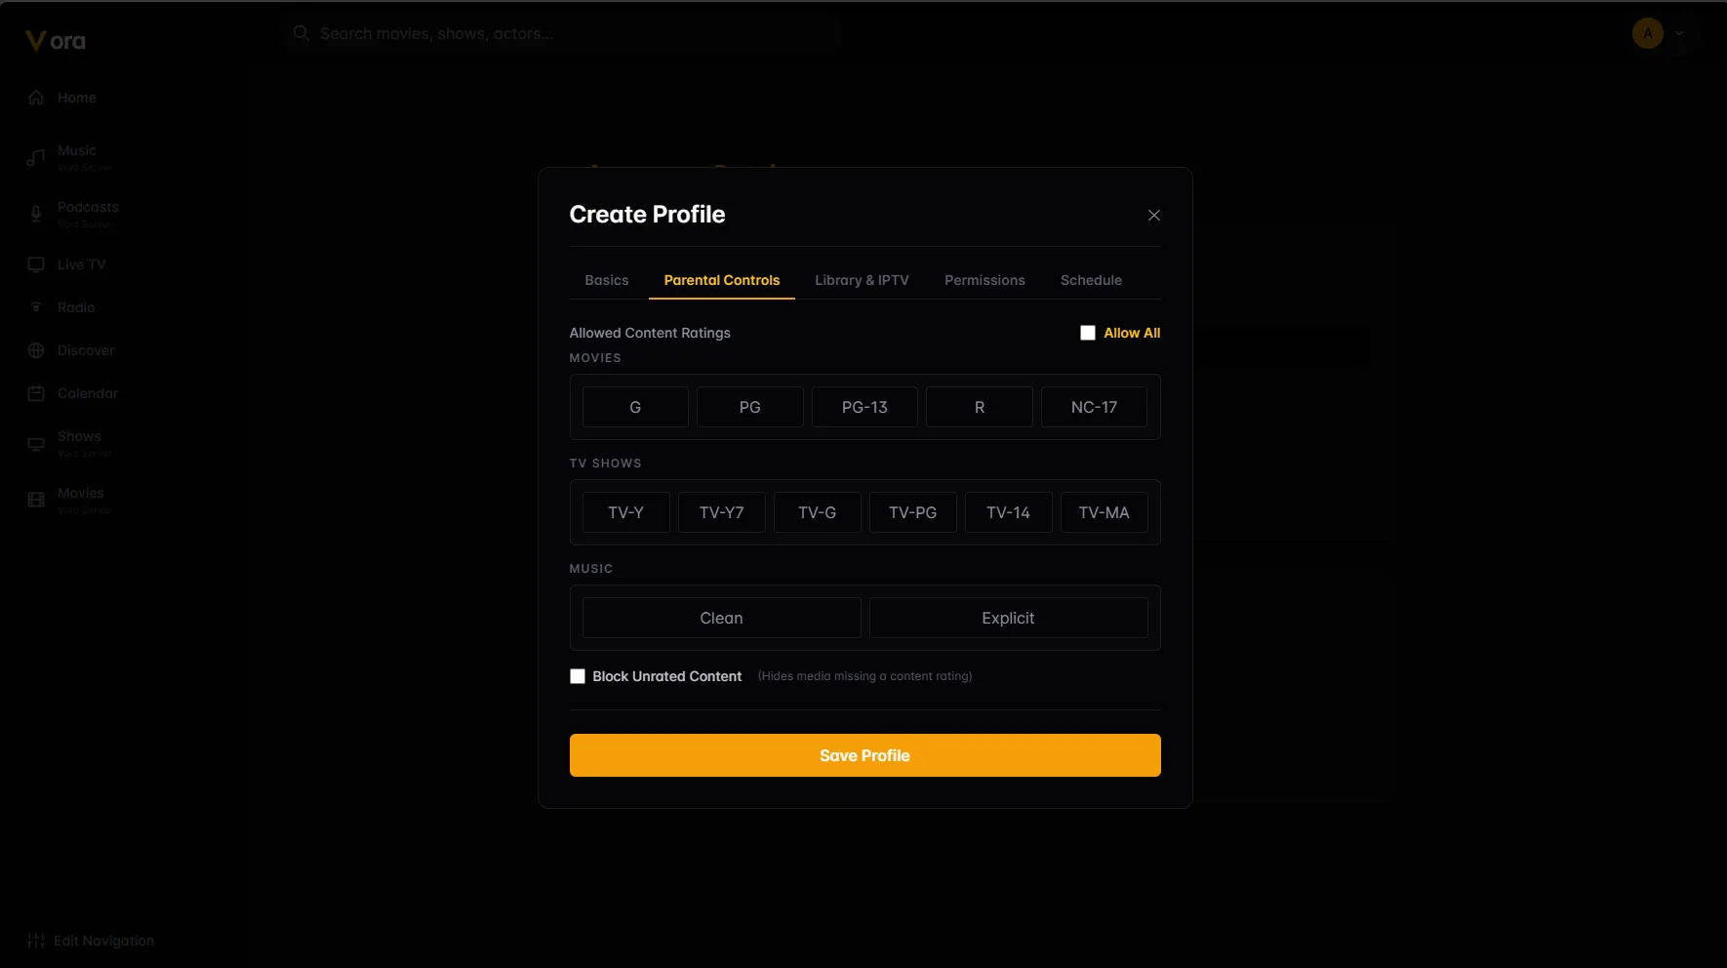
Task: Click the Save Profile button
Action: tap(864, 755)
